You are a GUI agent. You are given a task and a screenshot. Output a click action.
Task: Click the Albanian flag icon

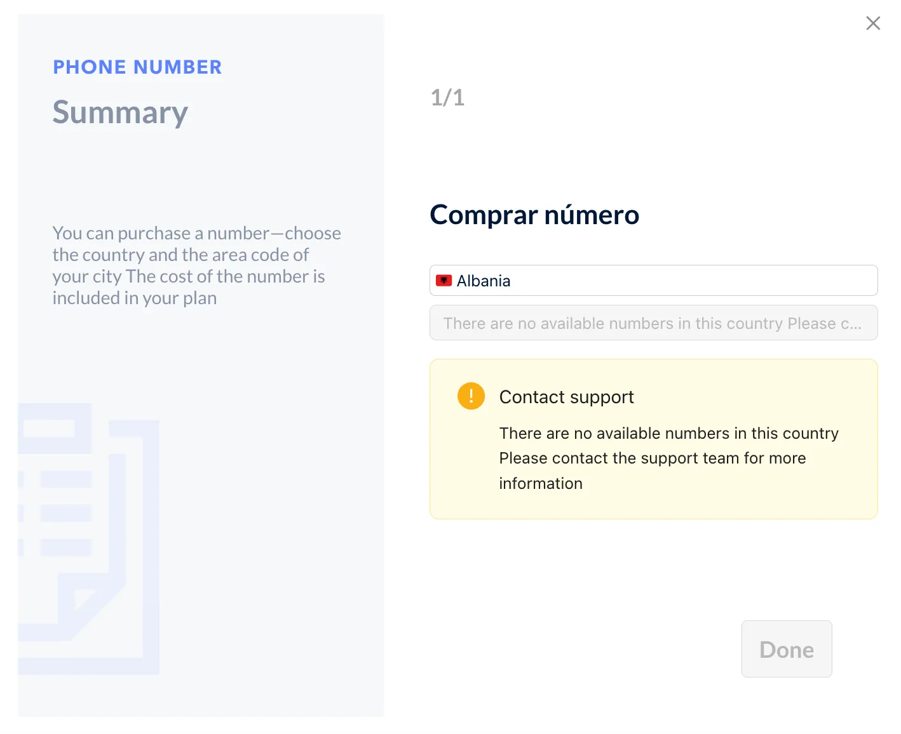click(x=444, y=281)
